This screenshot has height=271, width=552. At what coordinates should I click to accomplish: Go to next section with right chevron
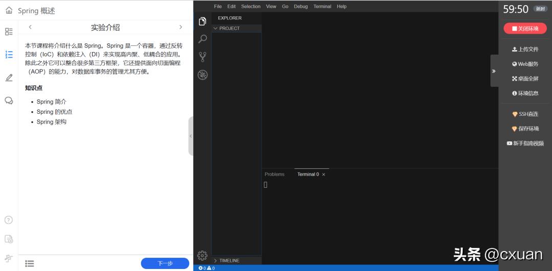pos(180,27)
